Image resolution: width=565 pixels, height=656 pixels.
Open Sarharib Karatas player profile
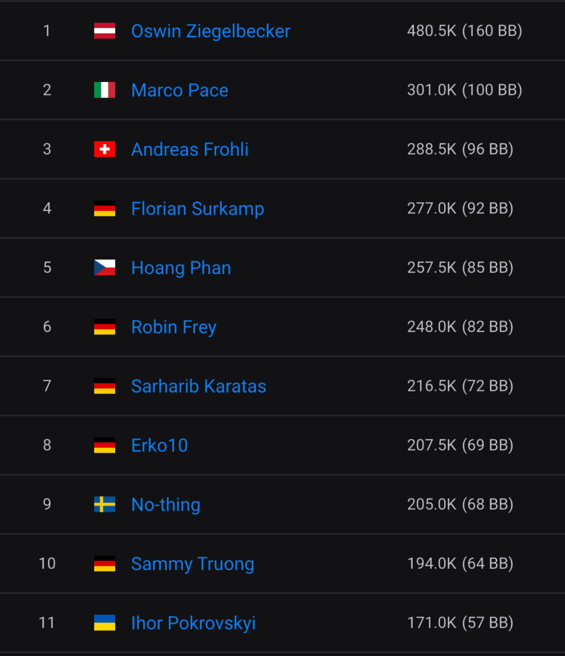[x=198, y=386]
